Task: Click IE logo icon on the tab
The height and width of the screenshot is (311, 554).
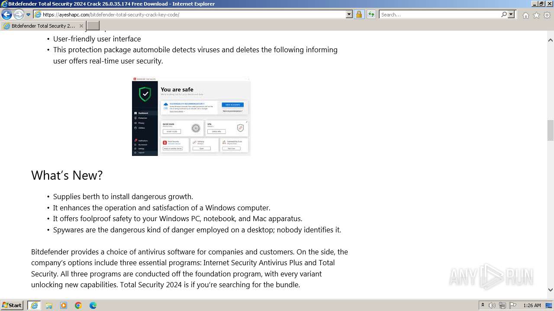Action: (6, 26)
